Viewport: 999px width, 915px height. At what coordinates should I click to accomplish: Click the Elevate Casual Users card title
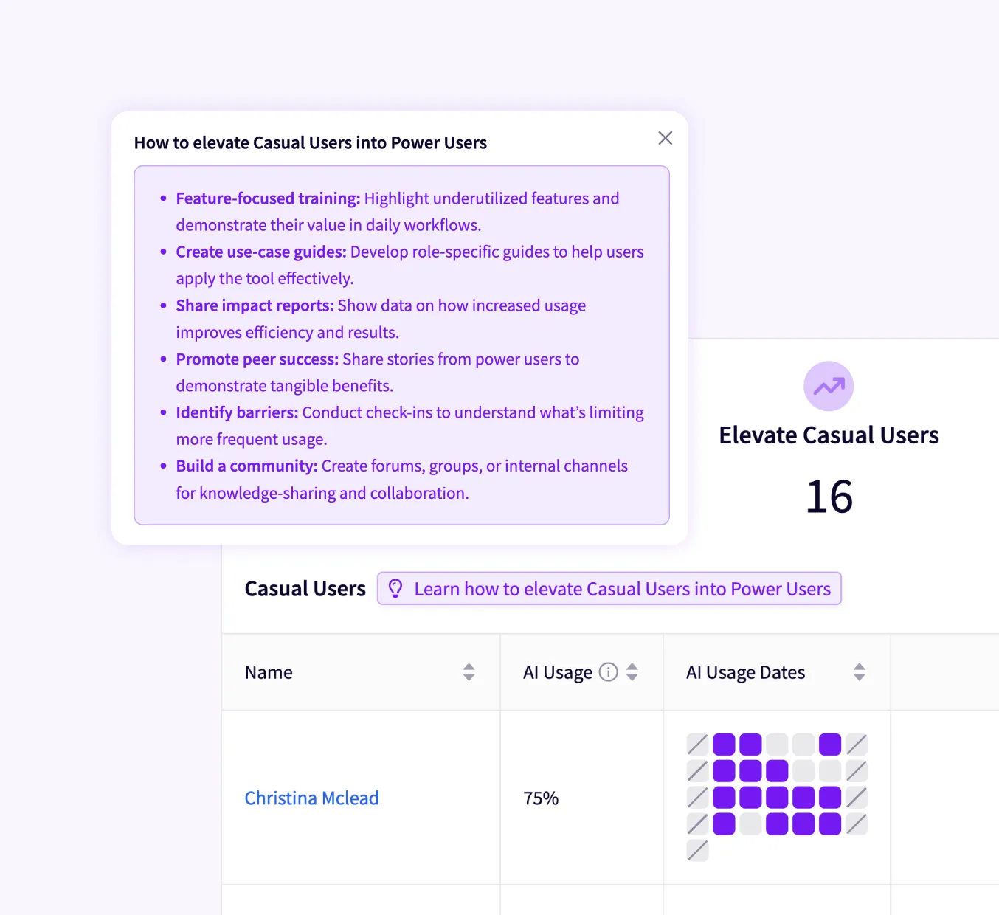pos(829,435)
